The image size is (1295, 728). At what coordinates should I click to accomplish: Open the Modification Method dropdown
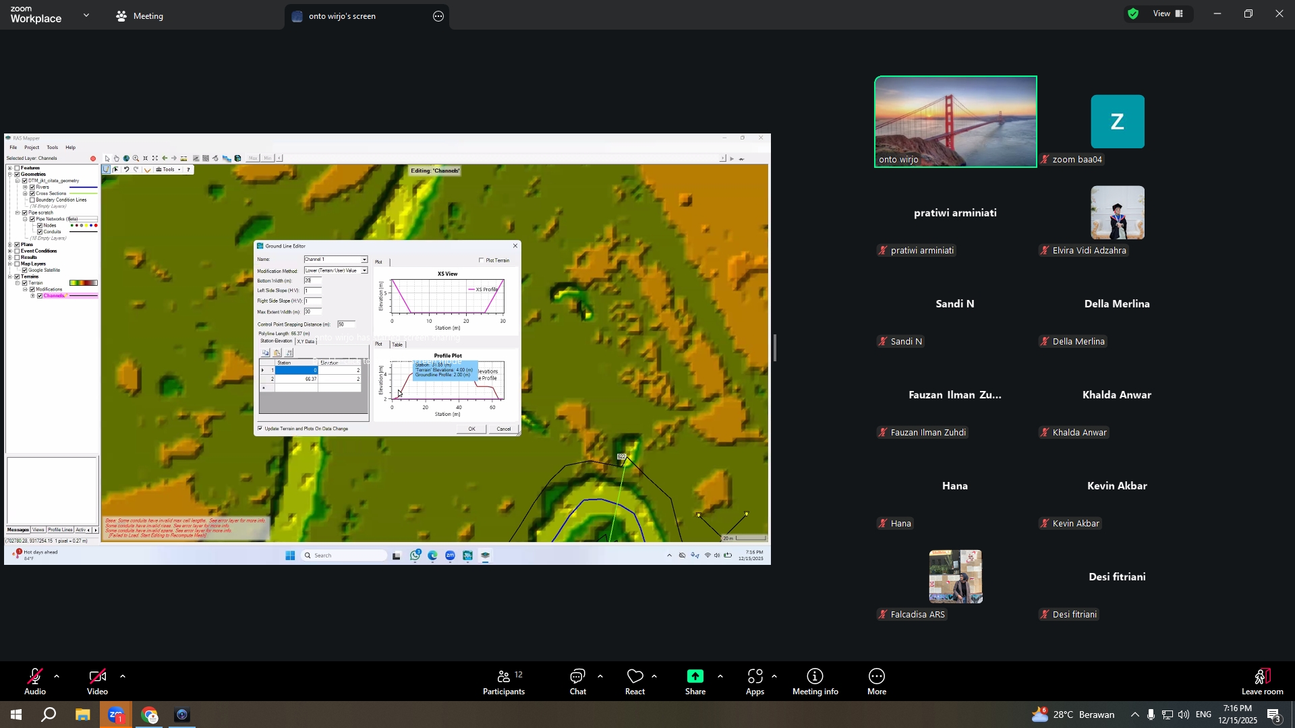tap(364, 270)
